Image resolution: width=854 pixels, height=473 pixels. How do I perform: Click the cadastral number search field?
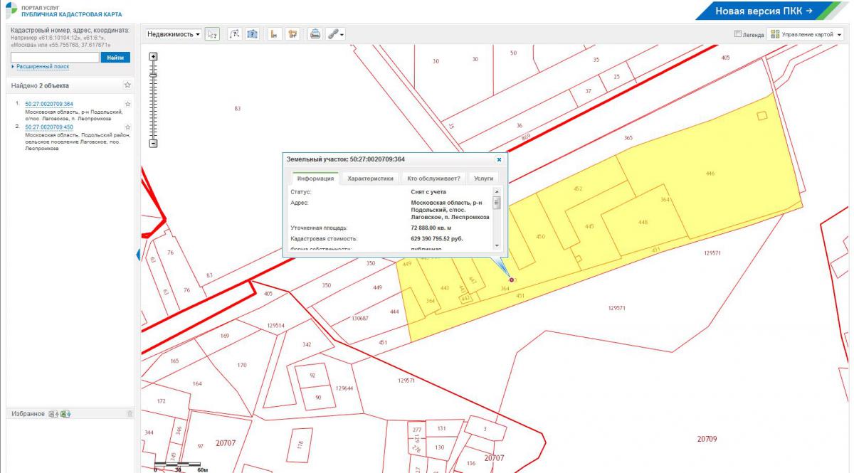pyautogui.click(x=55, y=57)
